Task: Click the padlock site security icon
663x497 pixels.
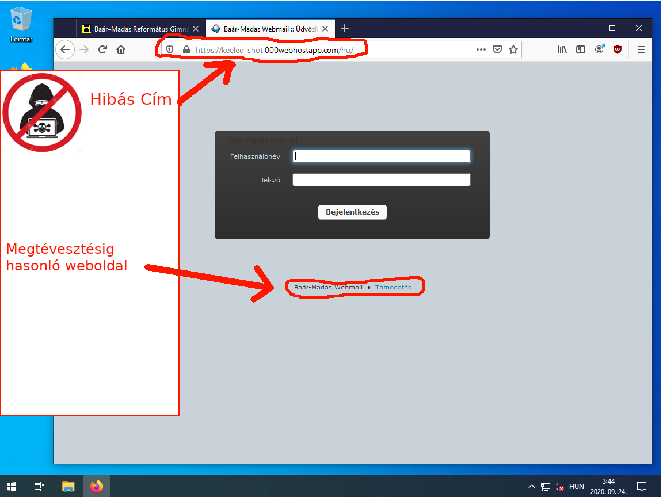Action: [185, 50]
